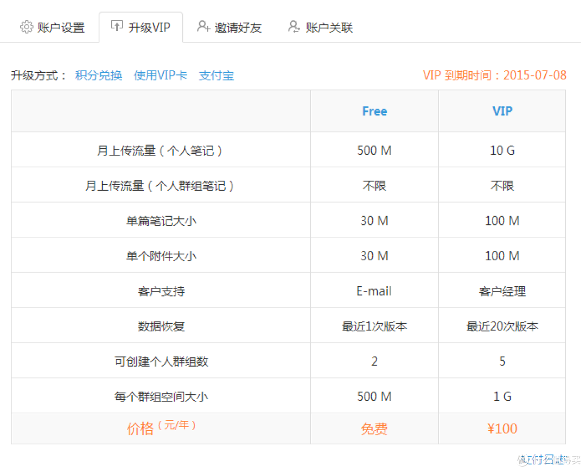Click the value 5 for VIP groups
This screenshot has width=586, height=472.
coord(502,361)
